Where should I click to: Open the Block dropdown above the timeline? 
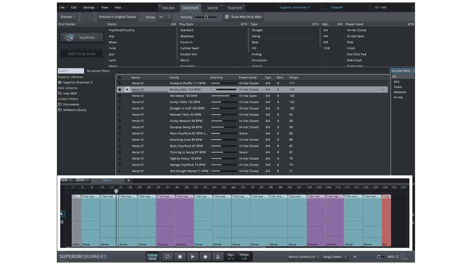pyautogui.click(x=81, y=180)
